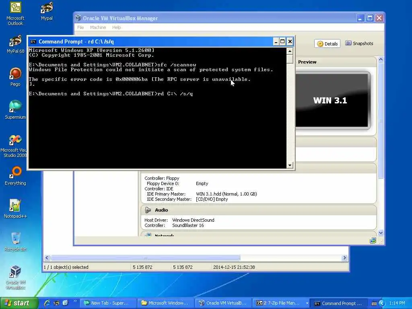Screen dimensions: 412x309
Task: Click the Audio section header label
Action: [x=161, y=210]
